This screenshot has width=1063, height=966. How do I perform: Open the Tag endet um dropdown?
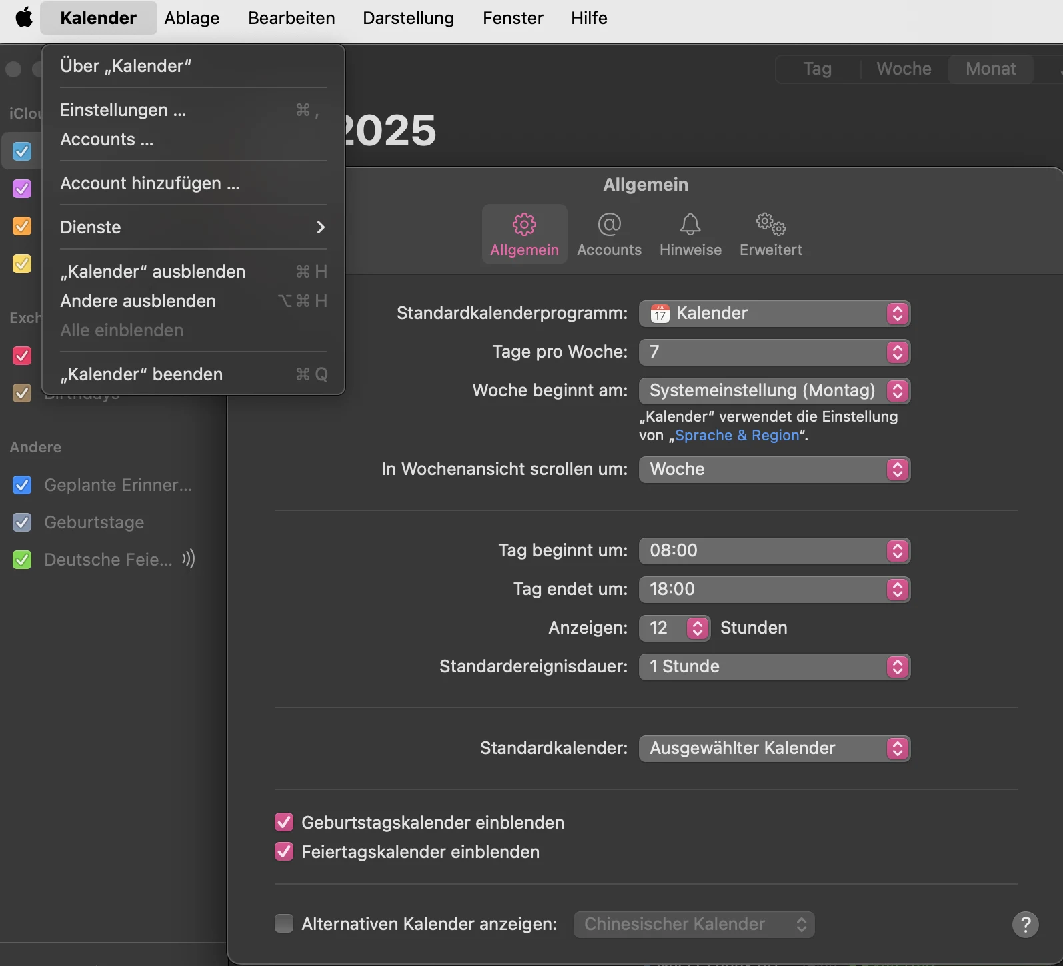pyautogui.click(x=774, y=590)
